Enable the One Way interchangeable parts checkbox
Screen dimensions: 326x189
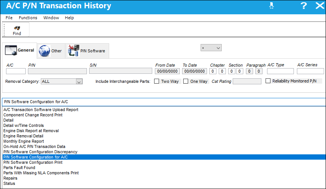pos(185,81)
